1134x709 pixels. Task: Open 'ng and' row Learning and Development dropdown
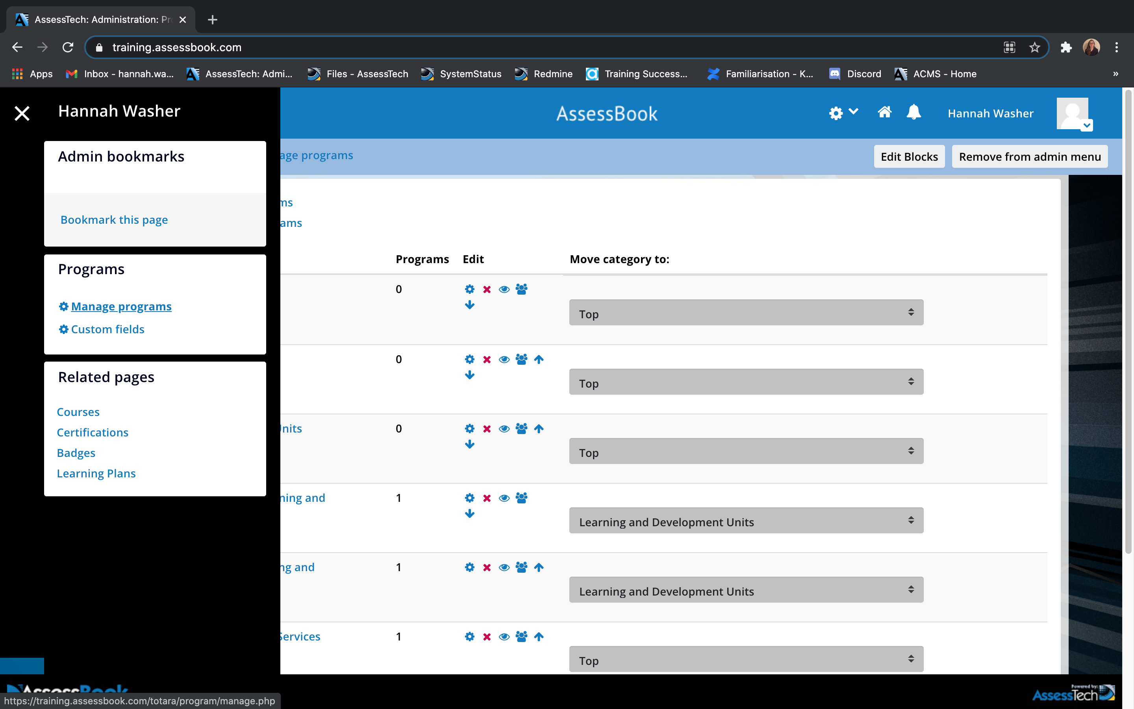click(746, 590)
